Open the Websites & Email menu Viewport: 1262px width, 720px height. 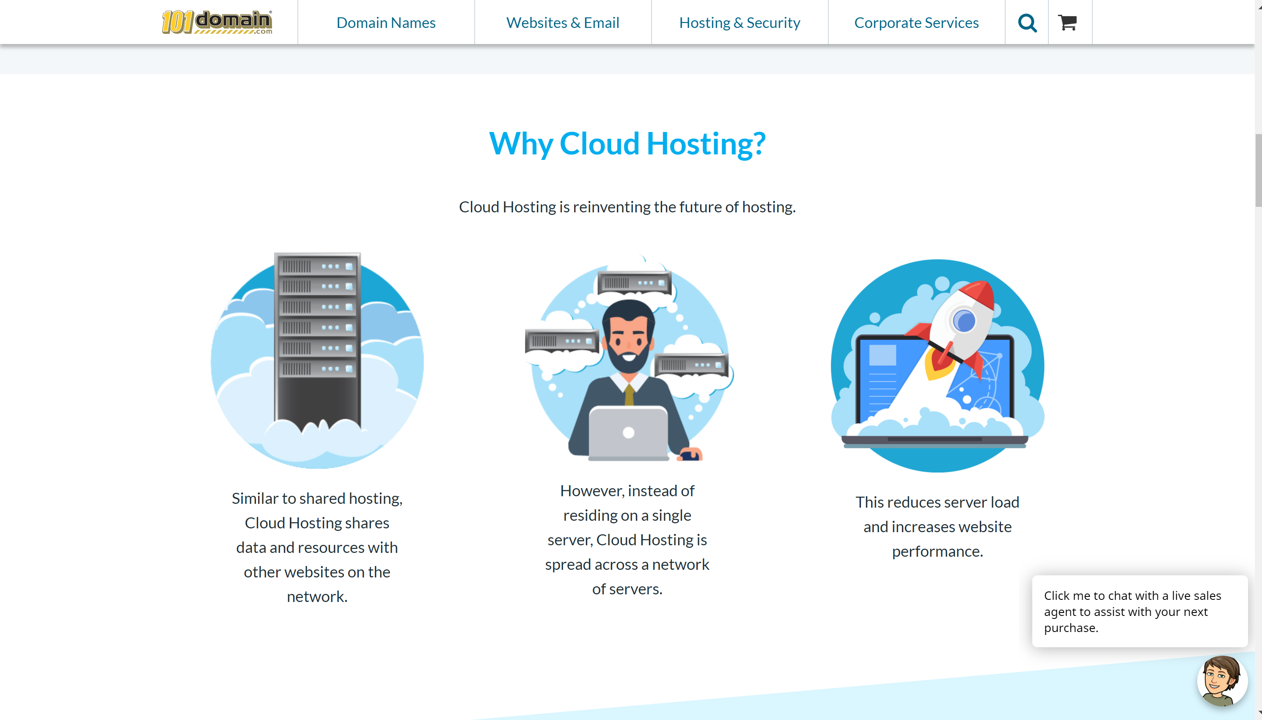pos(563,22)
